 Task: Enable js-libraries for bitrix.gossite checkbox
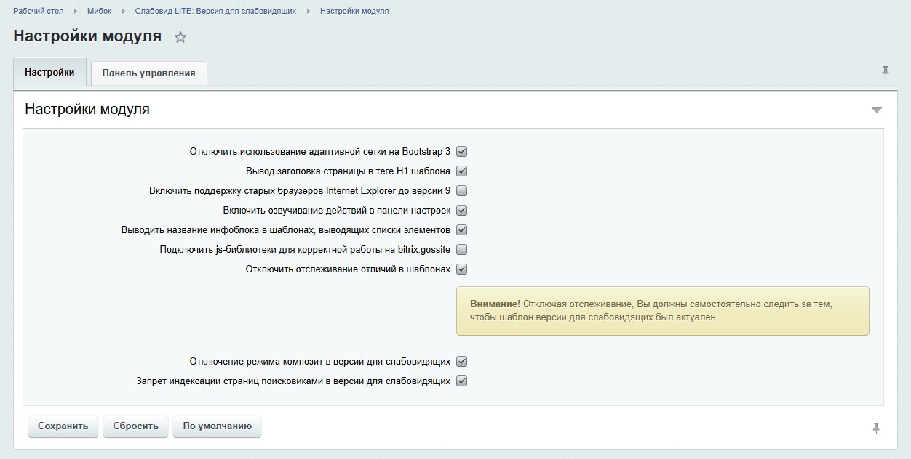tap(461, 250)
